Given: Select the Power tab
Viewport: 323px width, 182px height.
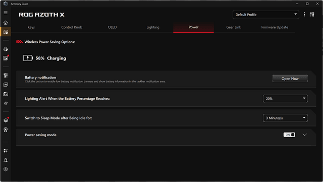Looking at the screenshot, I should tap(193, 27).
